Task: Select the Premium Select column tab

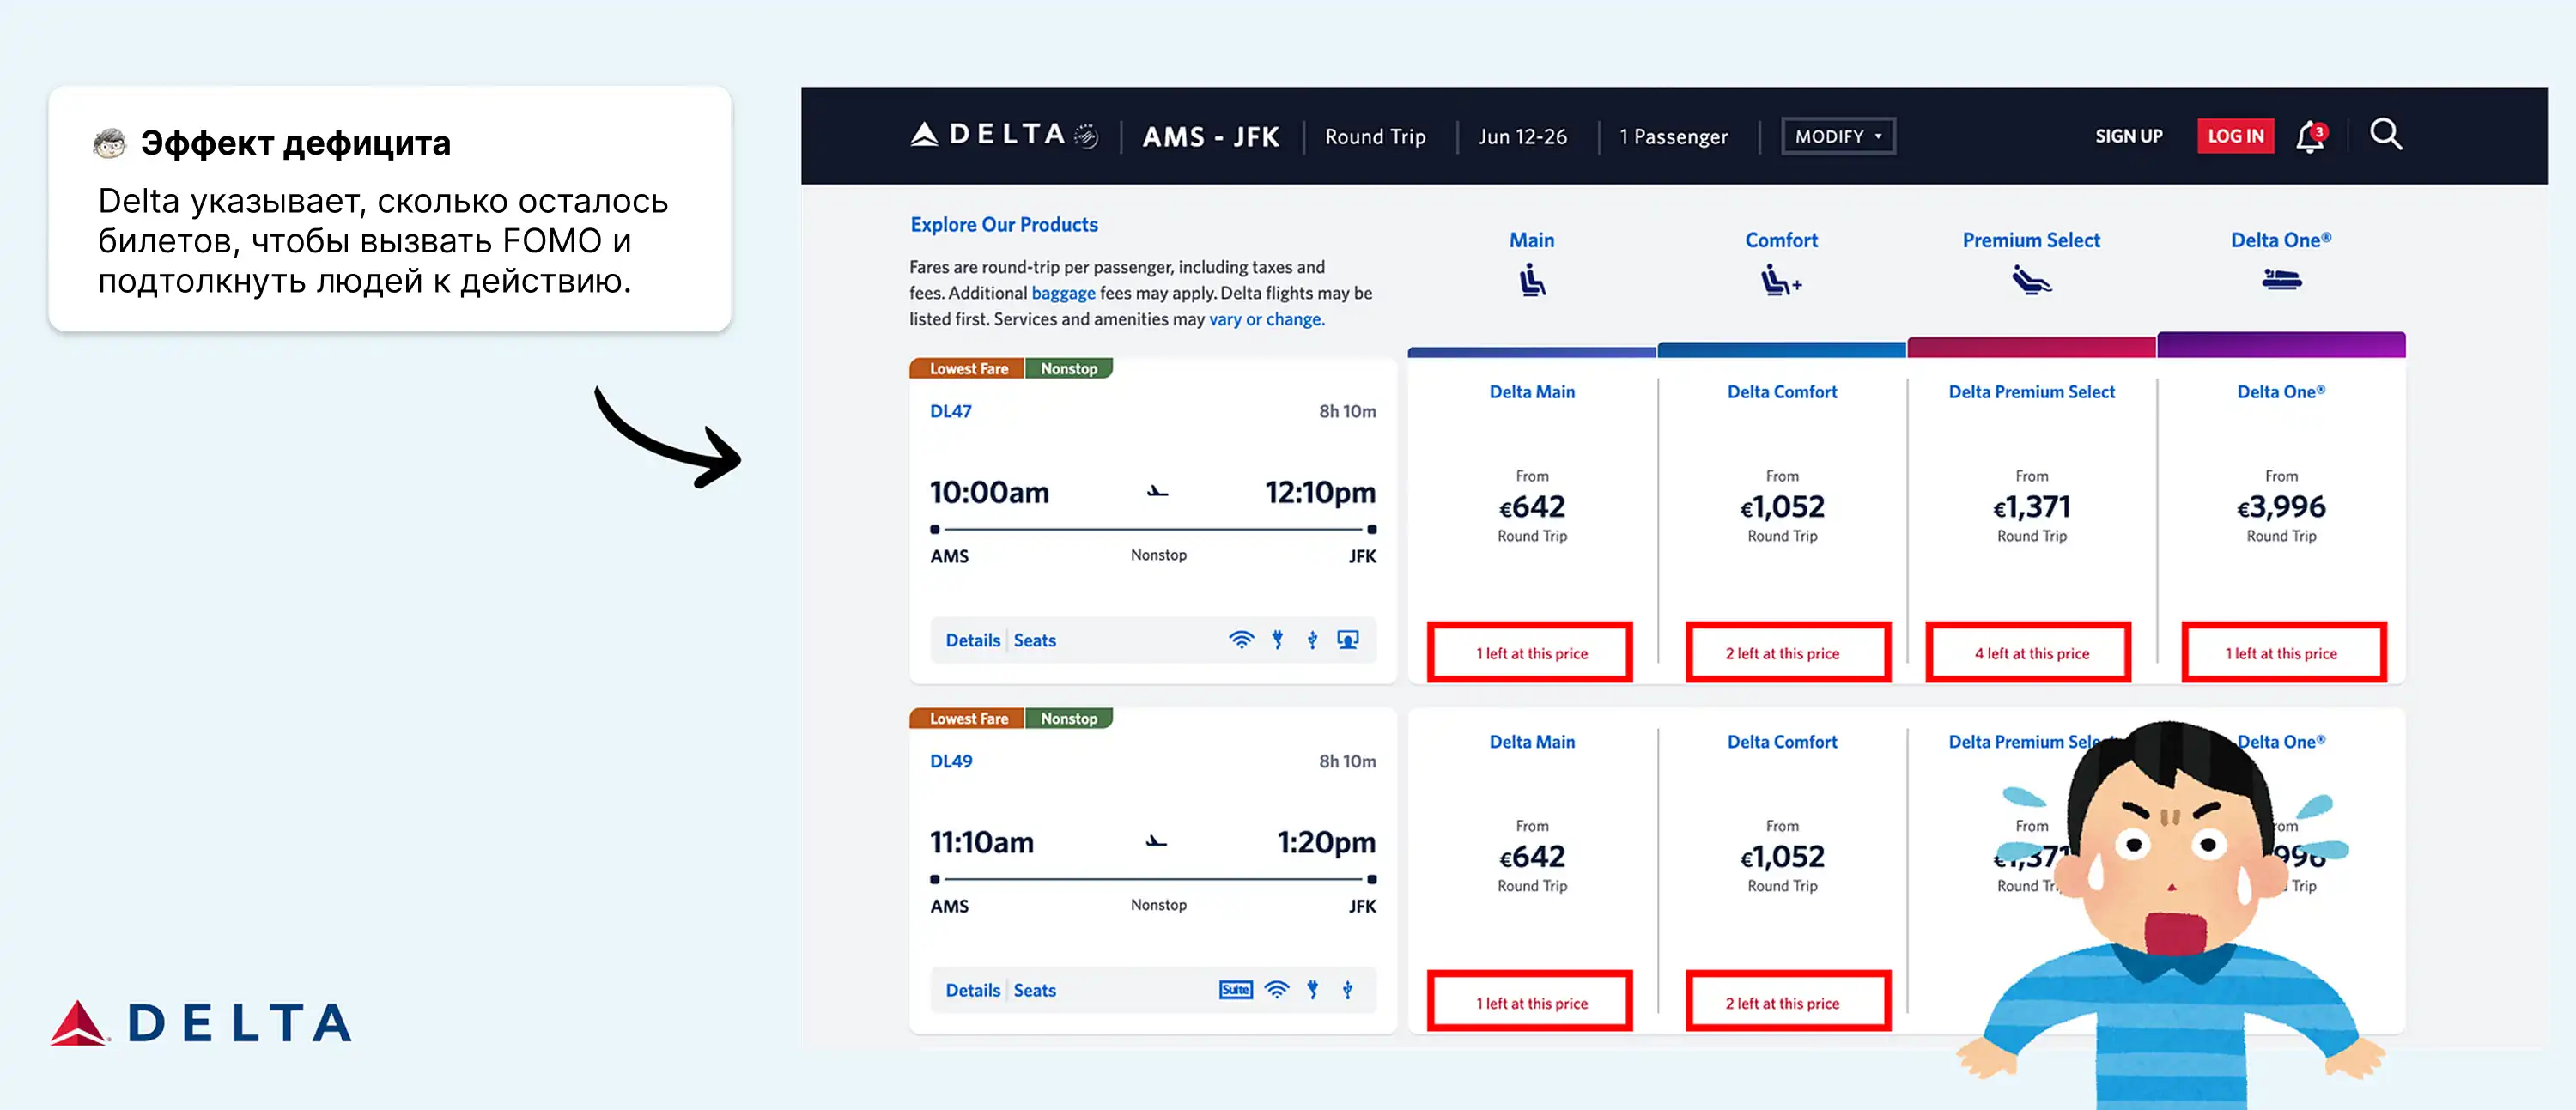Action: (x=2030, y=240)
